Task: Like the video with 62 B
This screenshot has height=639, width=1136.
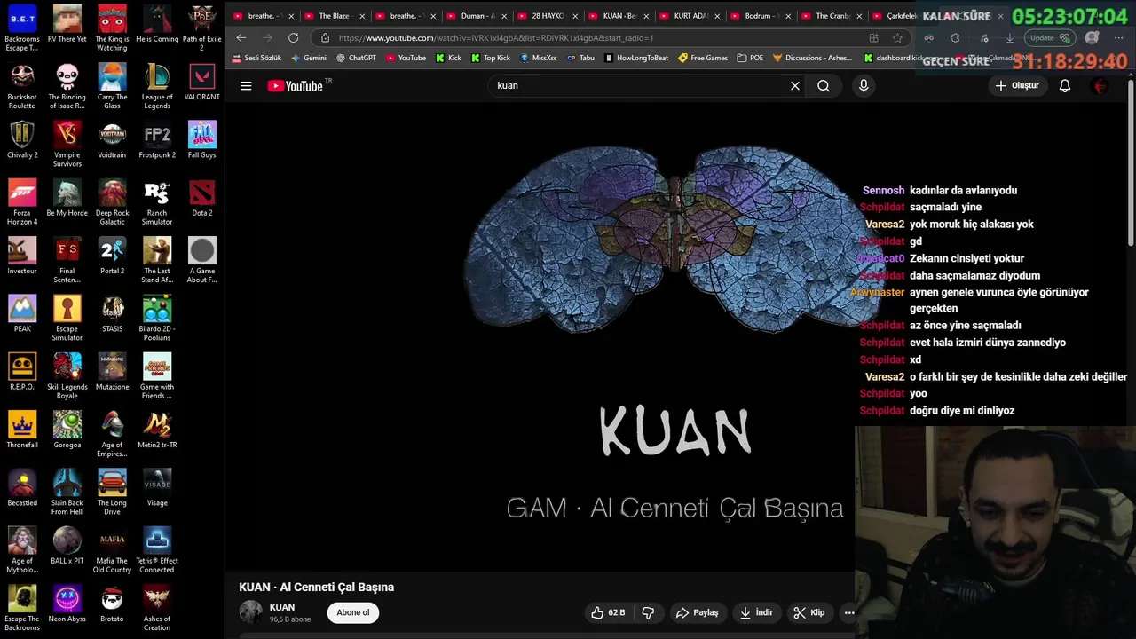Action: (608, 612)
